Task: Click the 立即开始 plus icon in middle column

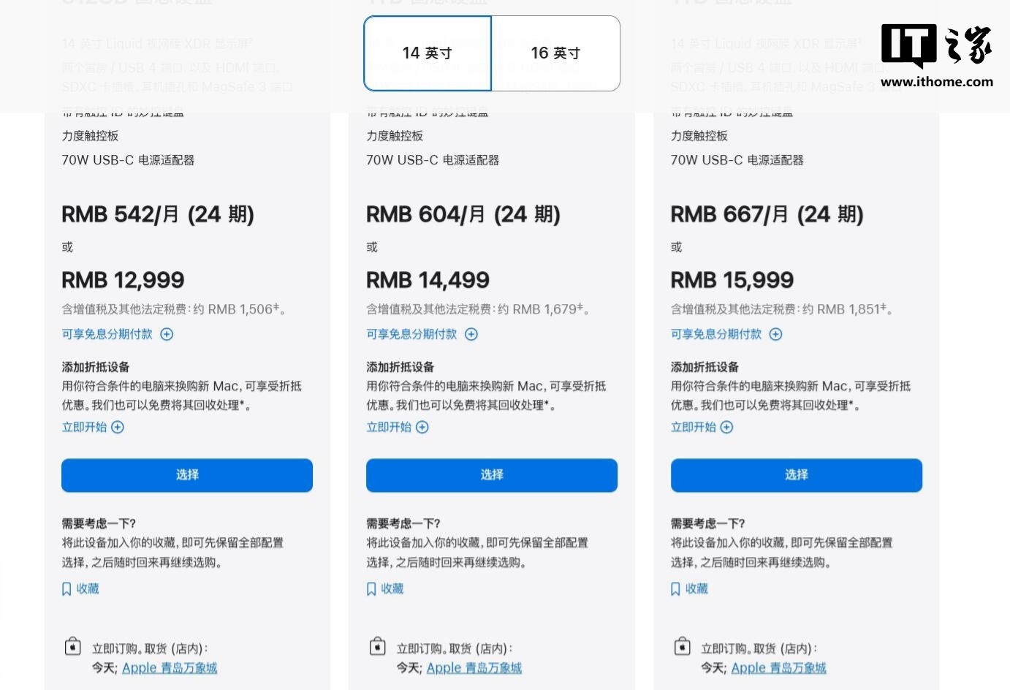Action: pyautogui.click(x=422, y=427)
